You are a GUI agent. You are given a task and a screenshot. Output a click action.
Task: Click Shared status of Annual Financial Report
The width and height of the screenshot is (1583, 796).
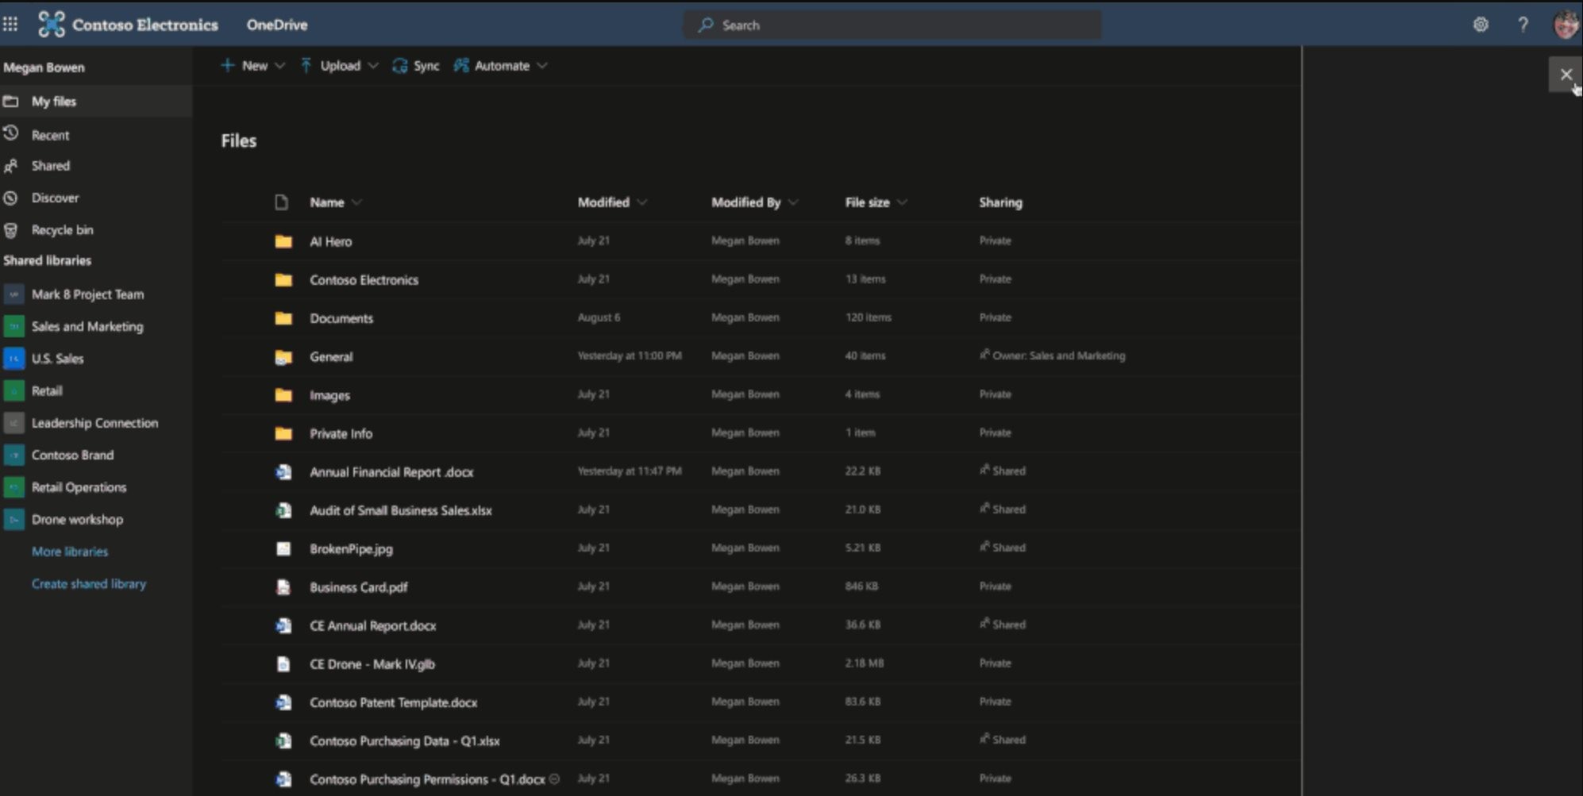(1003, 471)
